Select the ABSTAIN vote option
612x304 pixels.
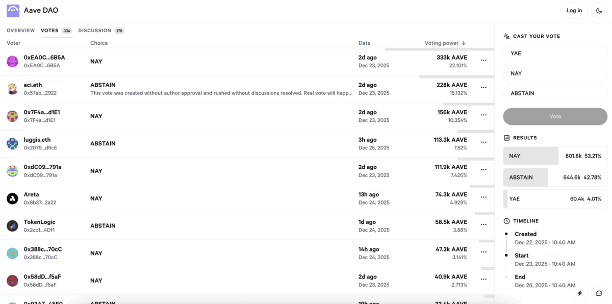point(555,93)
